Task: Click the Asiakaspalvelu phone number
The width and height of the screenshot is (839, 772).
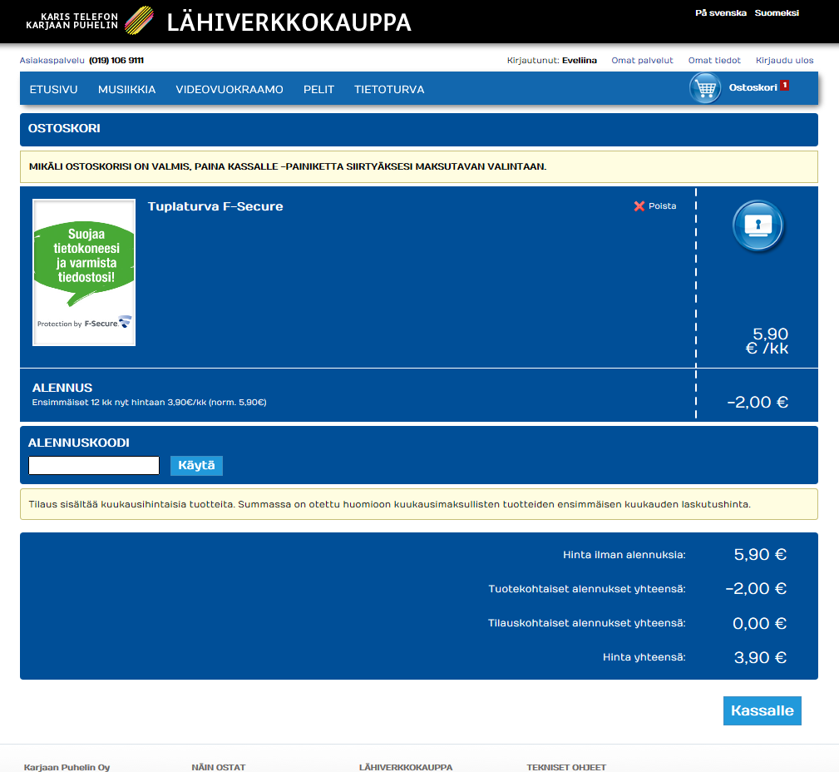Action: [x=116, y=61]
